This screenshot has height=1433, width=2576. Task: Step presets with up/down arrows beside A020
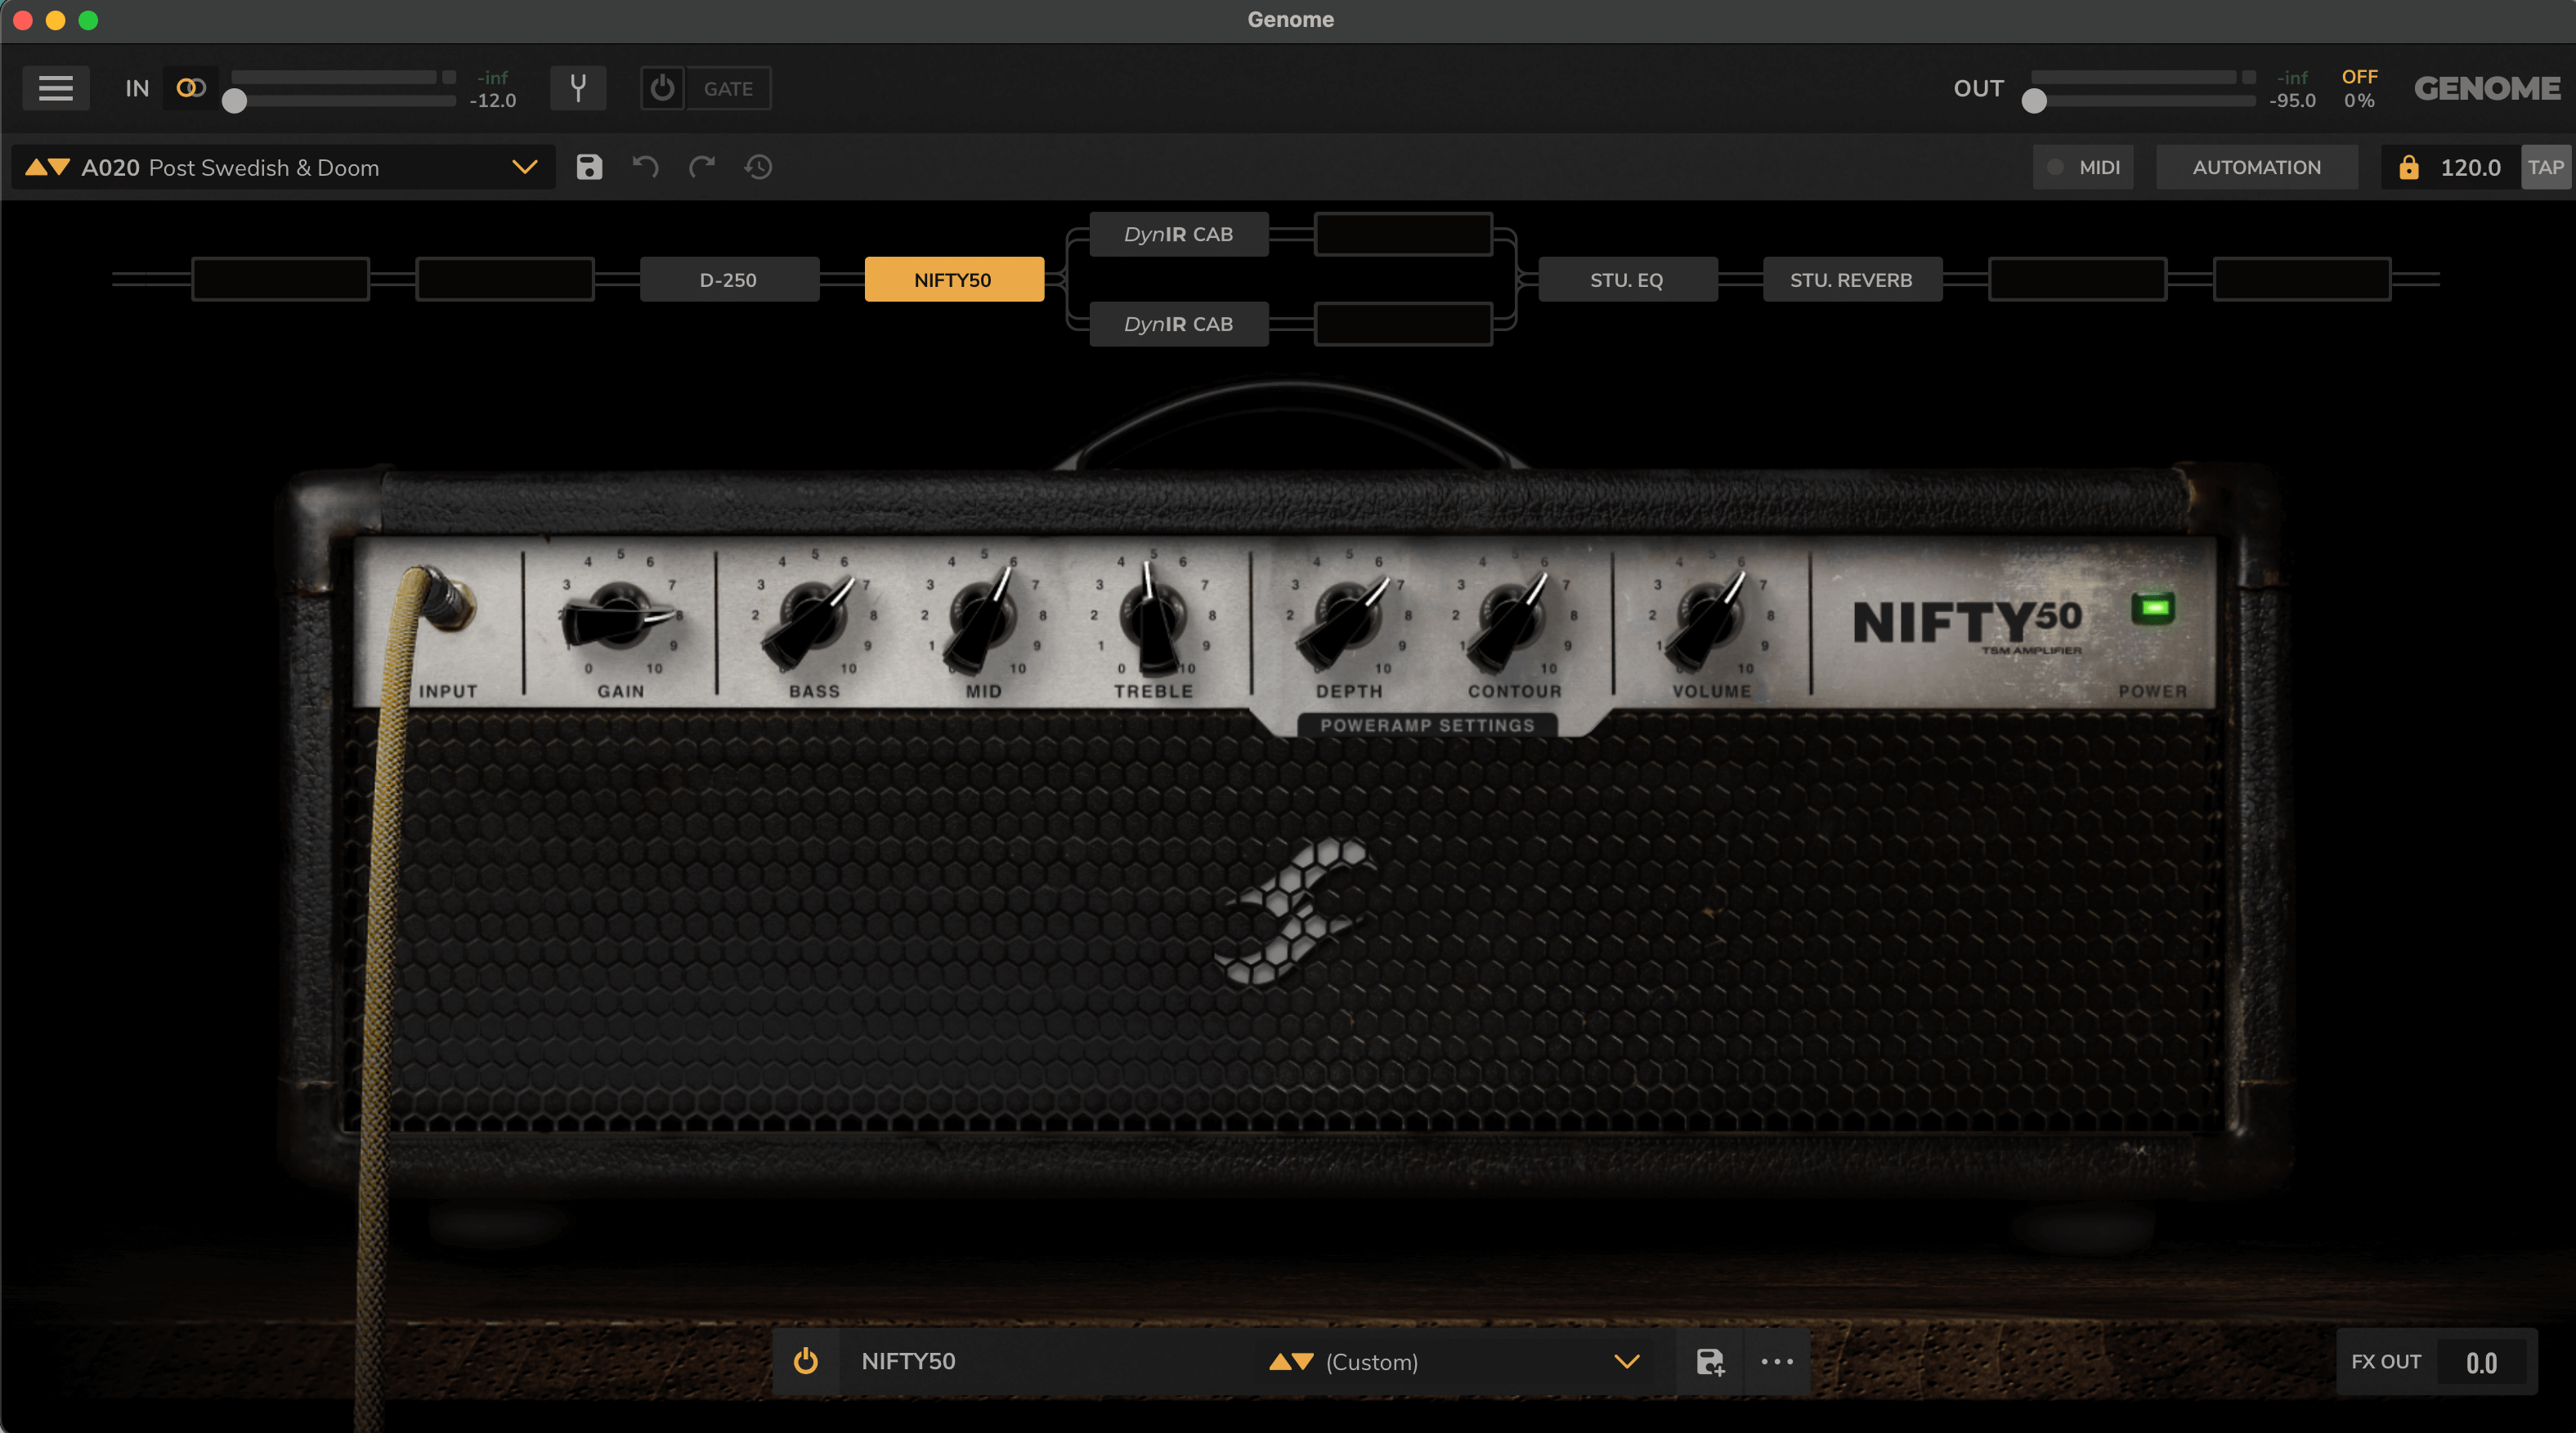[47, 167]
